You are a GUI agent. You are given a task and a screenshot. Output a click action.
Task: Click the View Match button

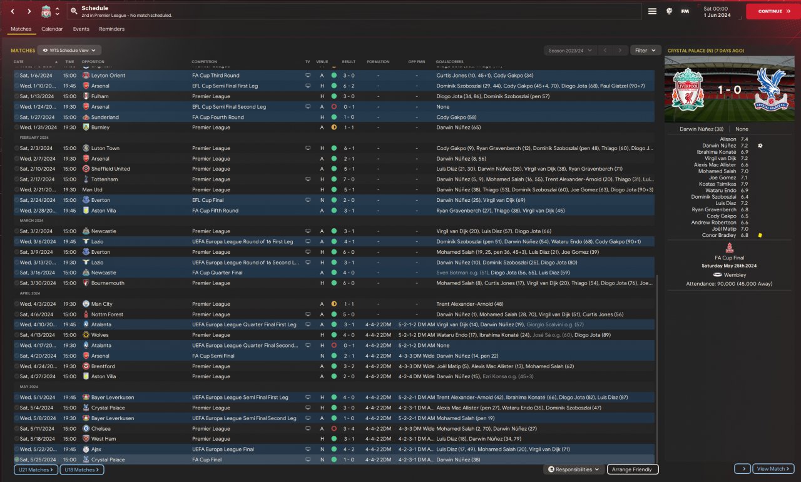tap(773, 469)
